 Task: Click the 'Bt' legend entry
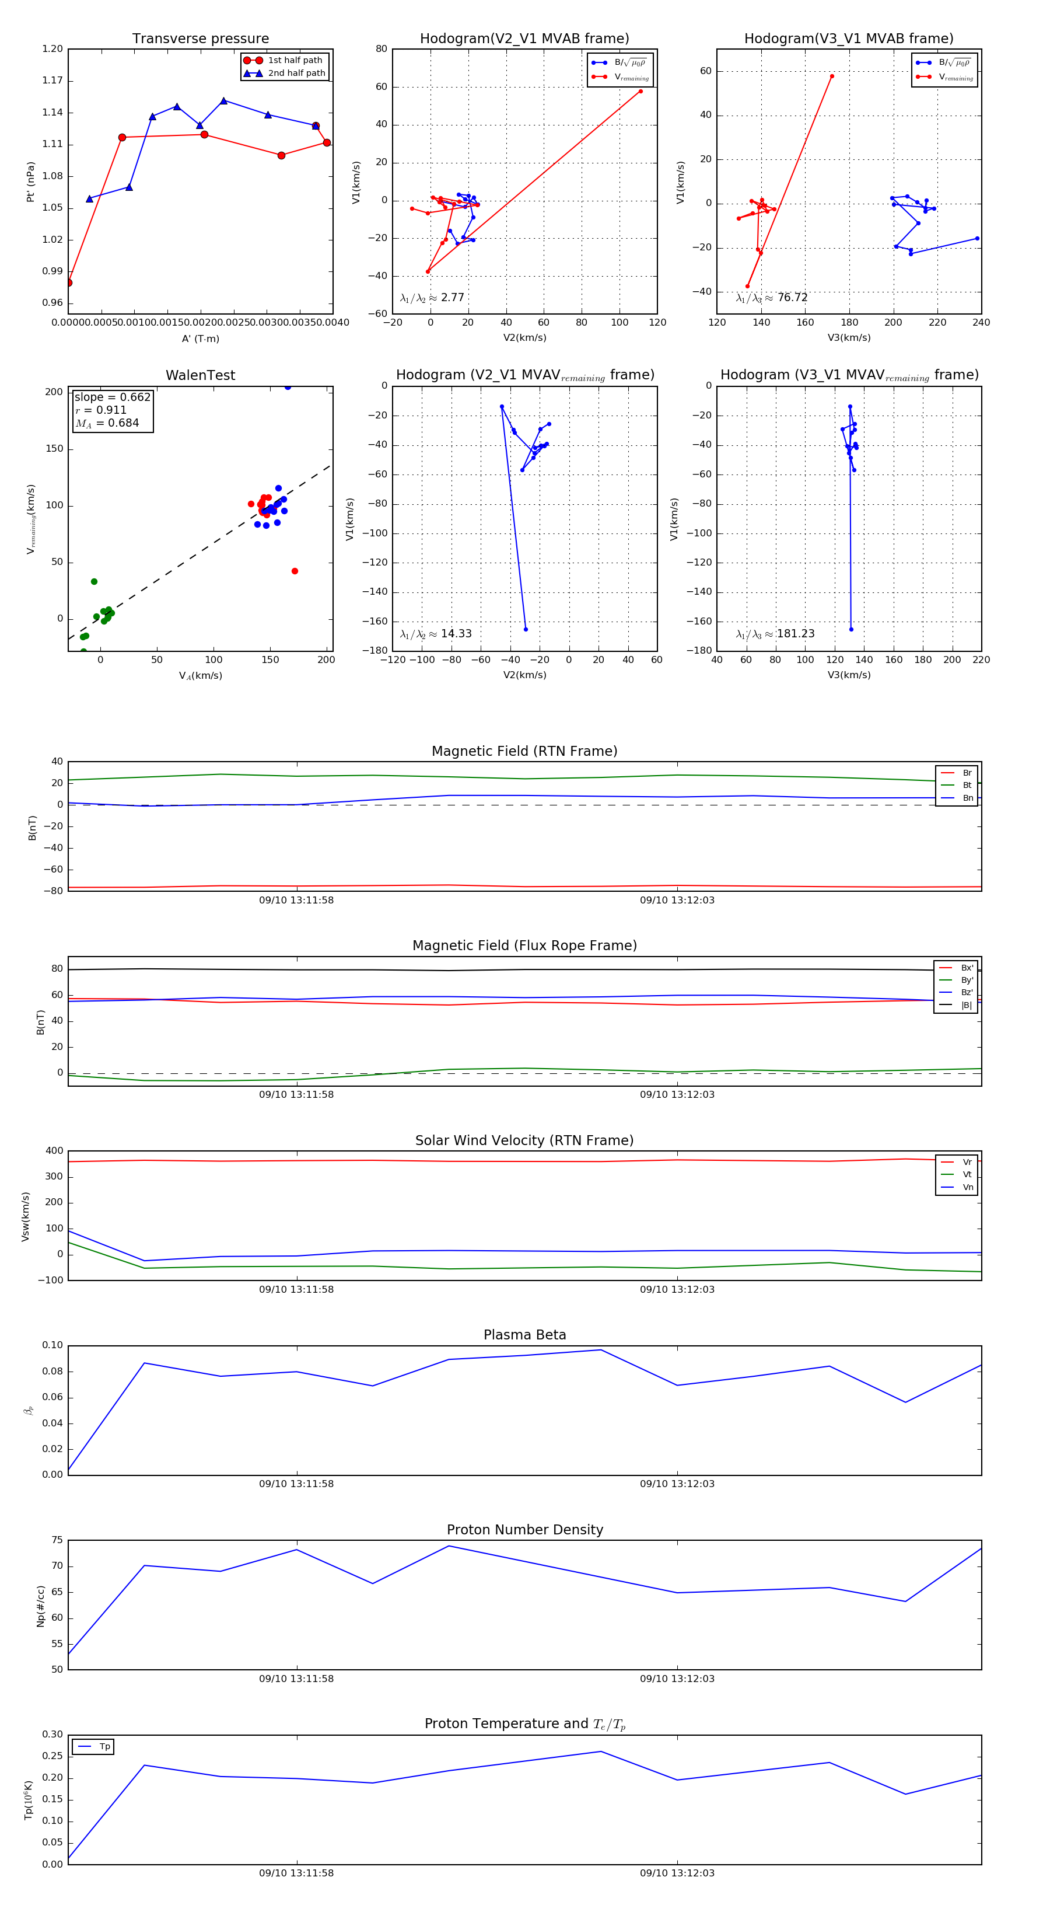coord(957,785)
